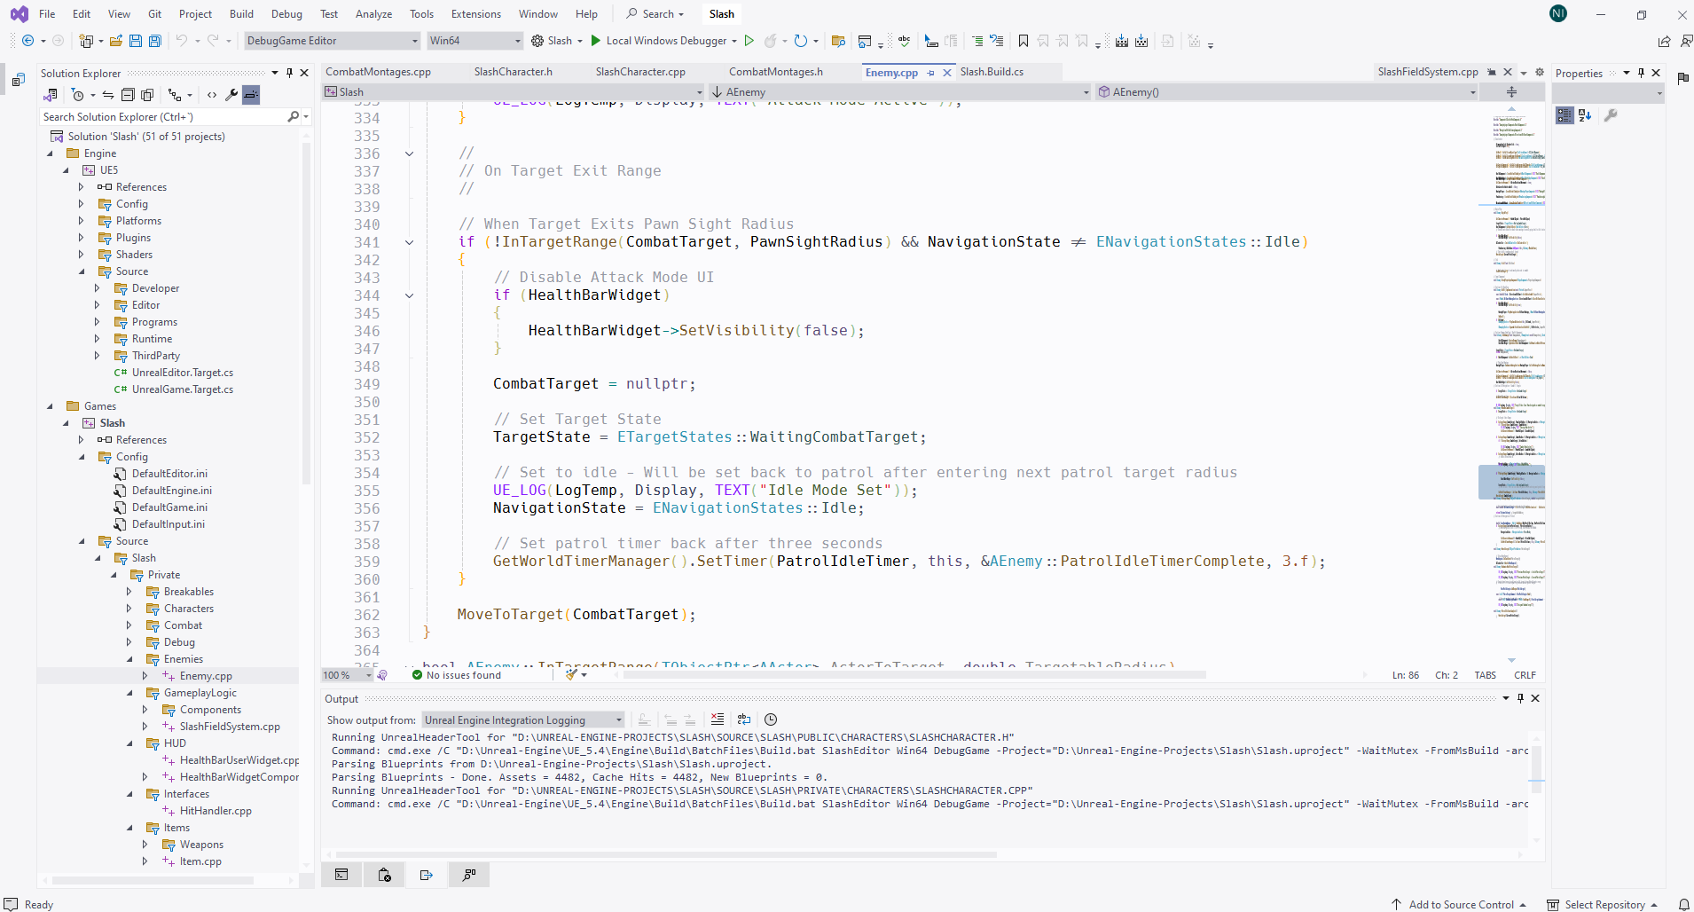Open the Slash startup project dropdown
Viewport: 1694px width, 912px height.
557,41
